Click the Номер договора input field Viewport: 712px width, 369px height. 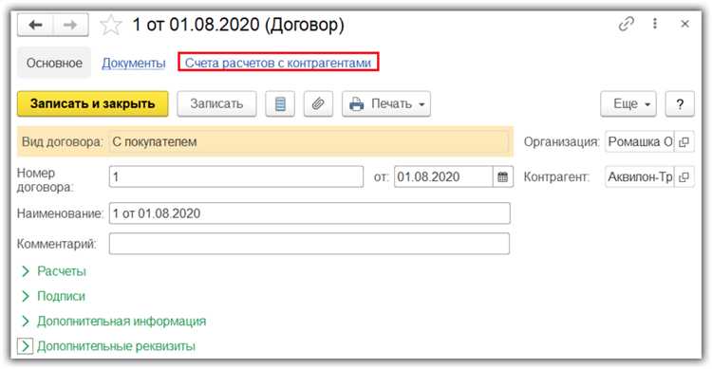point(236,176)
